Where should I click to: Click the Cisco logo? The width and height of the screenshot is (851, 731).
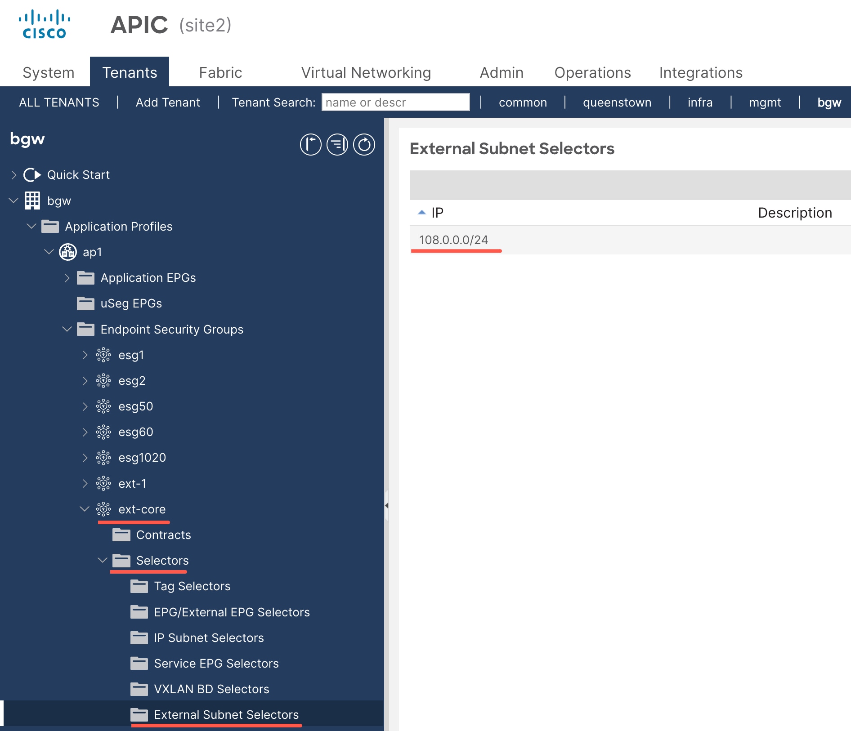tap(44, 25)
